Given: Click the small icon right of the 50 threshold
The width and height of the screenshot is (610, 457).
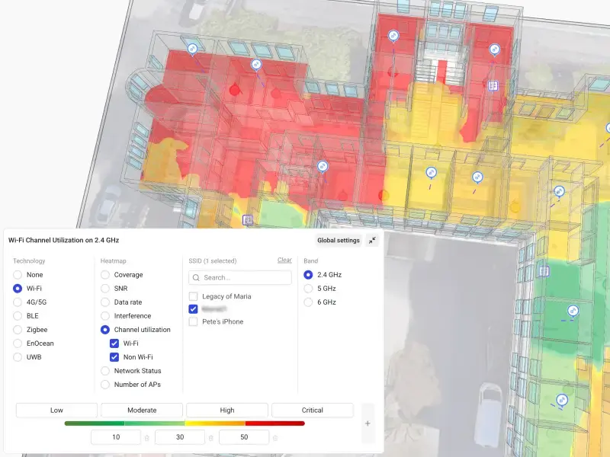Looking at the screenshot, I should 275,438.
